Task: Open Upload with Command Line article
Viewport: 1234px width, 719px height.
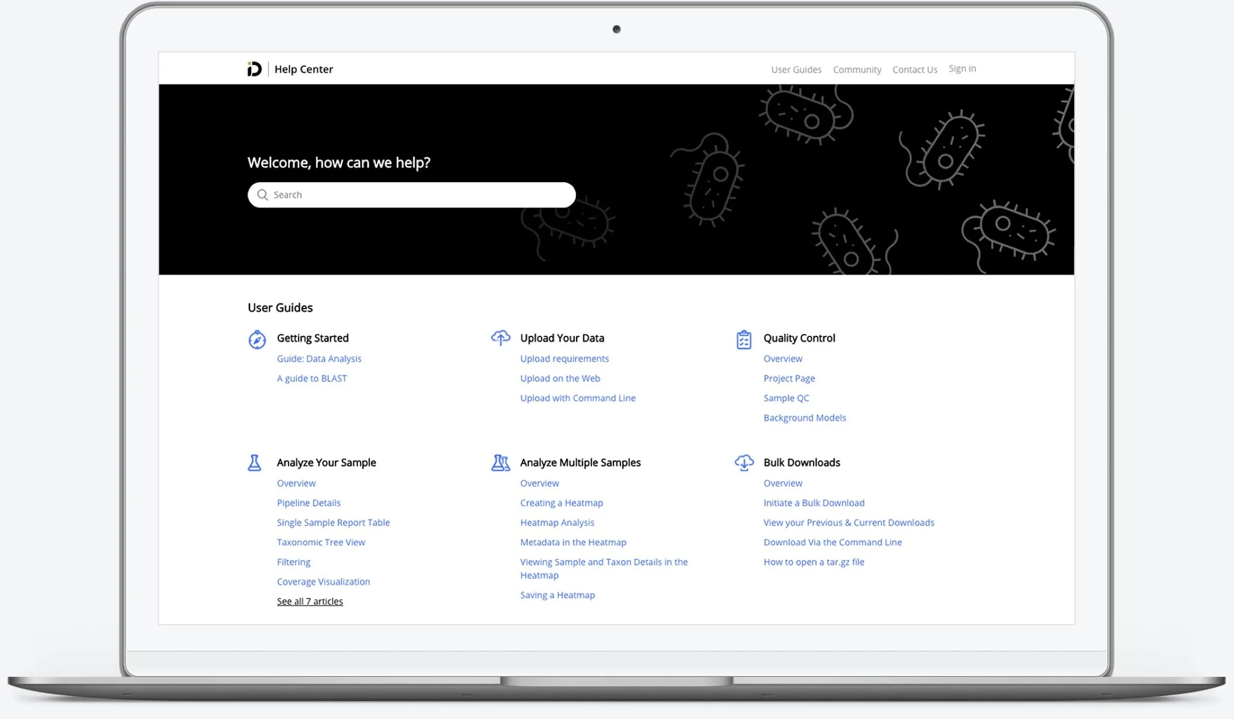Action: [x=577, y=398]
